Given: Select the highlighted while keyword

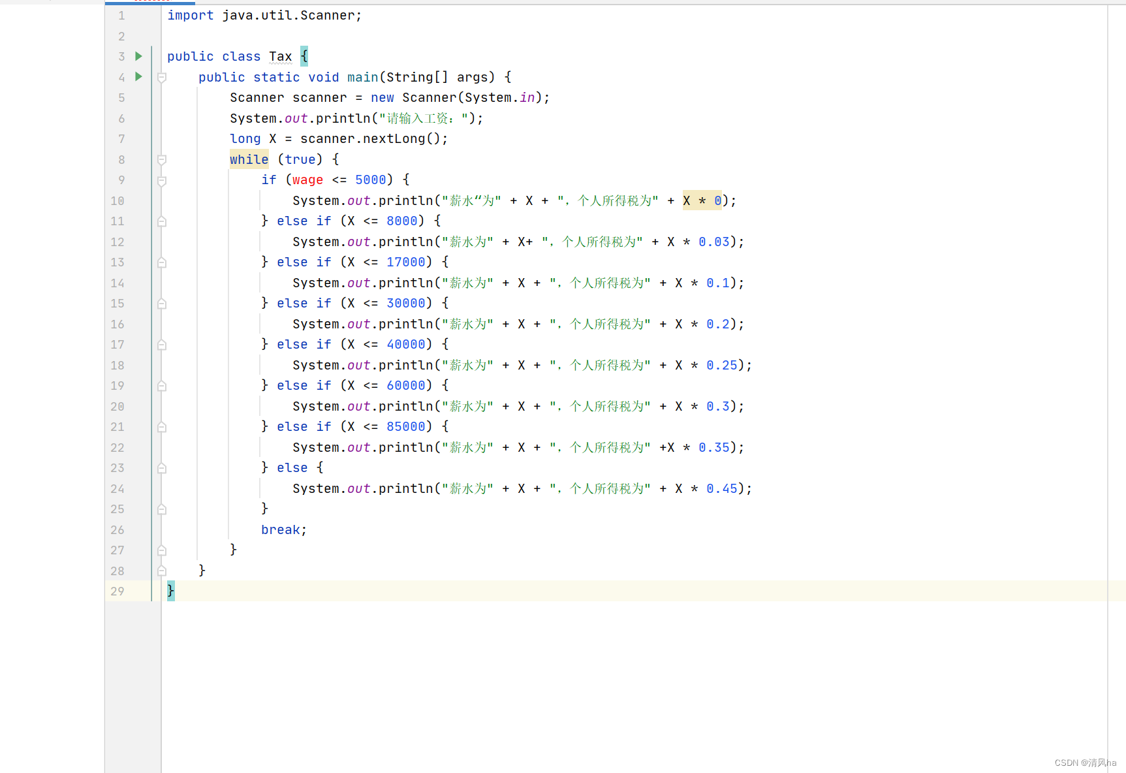Looking at the screenshot, I should click(x=249, y=159).
